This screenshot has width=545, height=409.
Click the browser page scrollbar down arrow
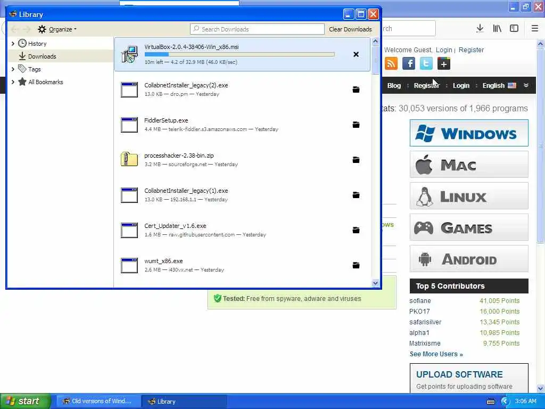point(541,388)
